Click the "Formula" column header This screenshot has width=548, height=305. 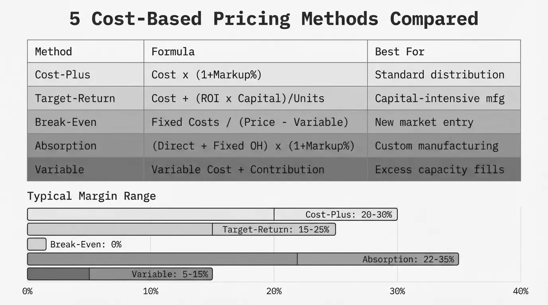[173, 52]
